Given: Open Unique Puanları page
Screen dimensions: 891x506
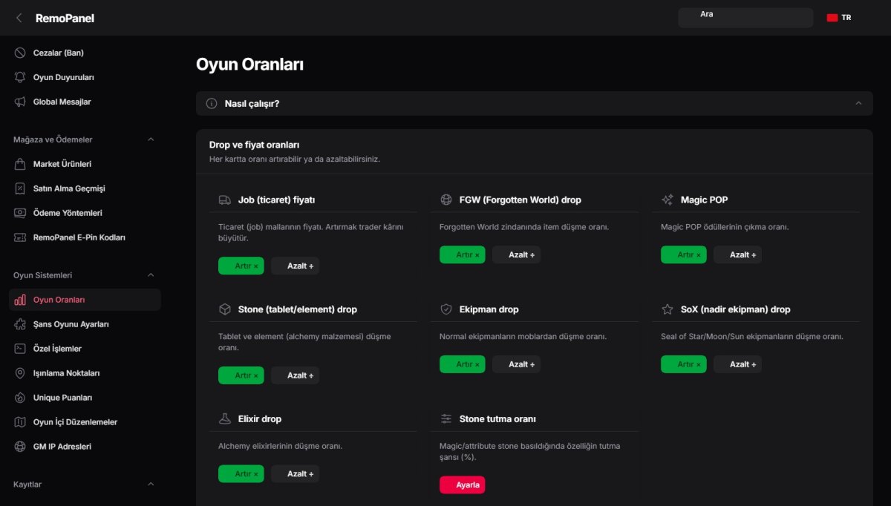Looking at the screenshot, I should click(85, 398).
